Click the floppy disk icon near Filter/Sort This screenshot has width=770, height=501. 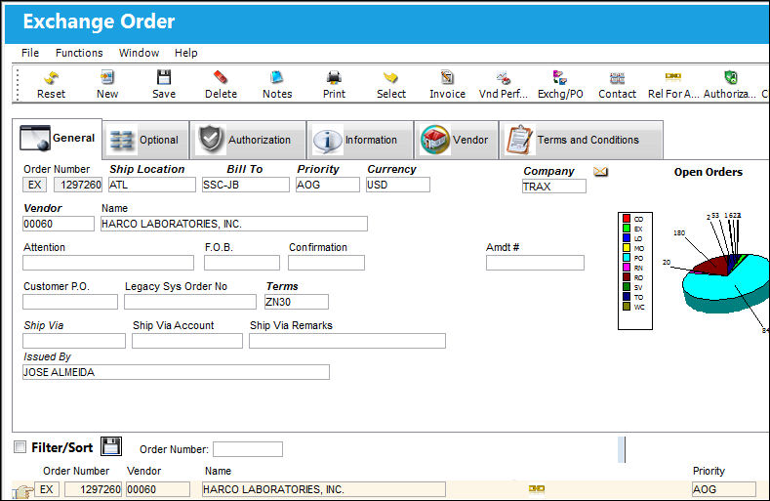click(x=111, y=446)
